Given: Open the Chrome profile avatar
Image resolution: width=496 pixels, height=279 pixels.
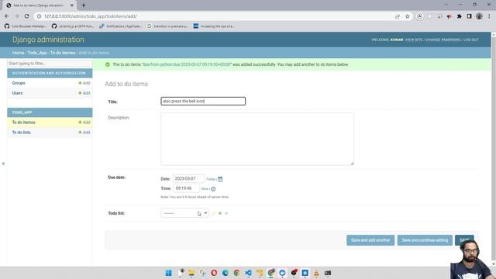Looking at the screenshot, I should (479, 16).
